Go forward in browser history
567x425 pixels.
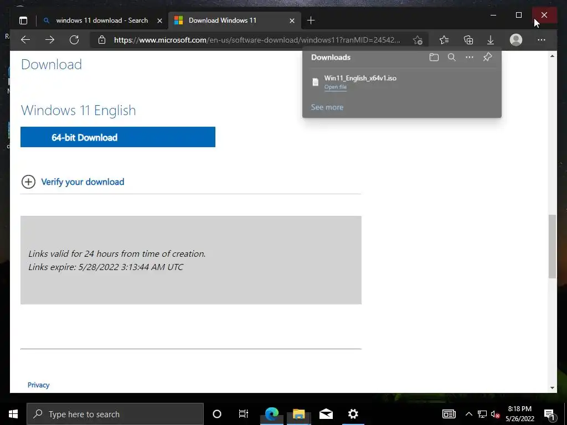tap(50, 40)
